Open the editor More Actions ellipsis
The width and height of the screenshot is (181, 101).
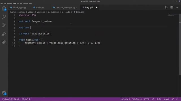coord(177,8)
